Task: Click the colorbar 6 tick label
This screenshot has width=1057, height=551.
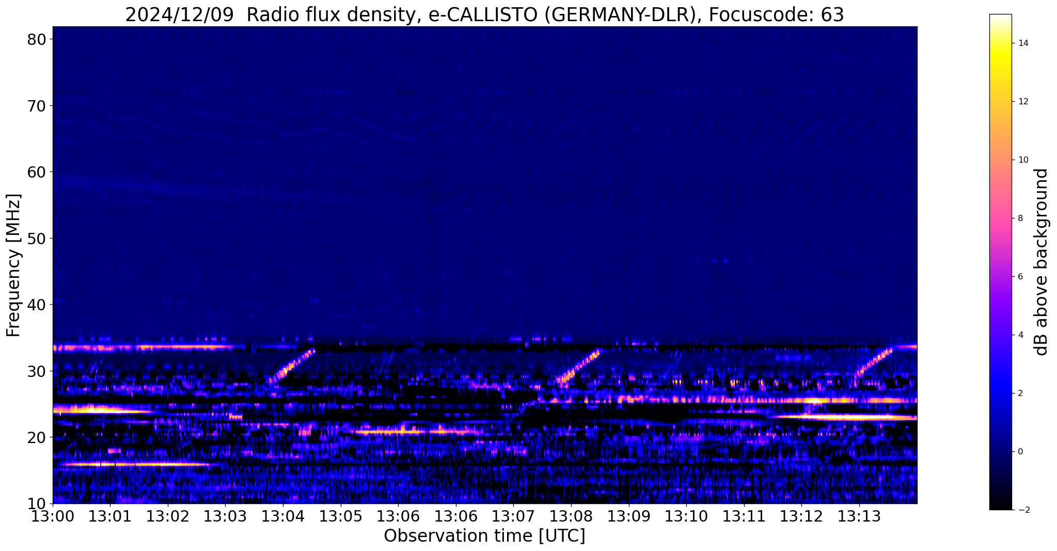Action: [1020, 277]
